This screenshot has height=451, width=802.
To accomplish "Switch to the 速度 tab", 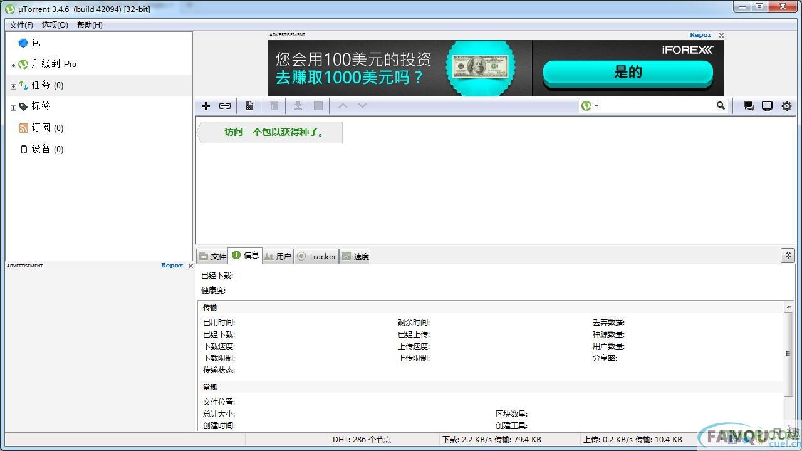I will [355, 256].
